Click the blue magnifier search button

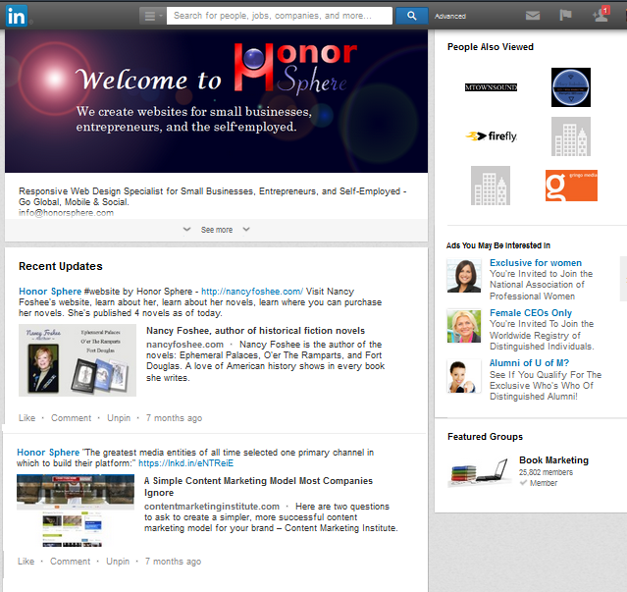[x=412, y=16]
